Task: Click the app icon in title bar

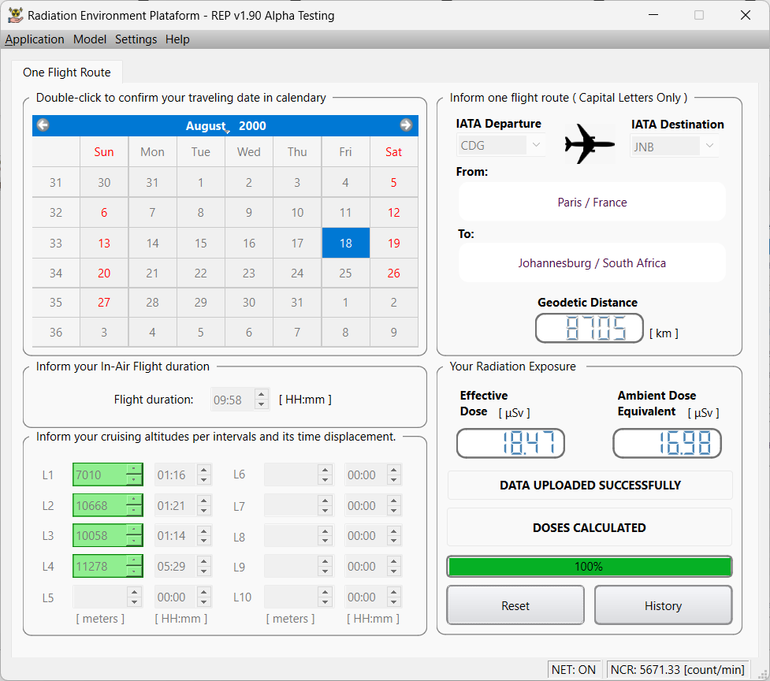Action: [x=14, y=15]
